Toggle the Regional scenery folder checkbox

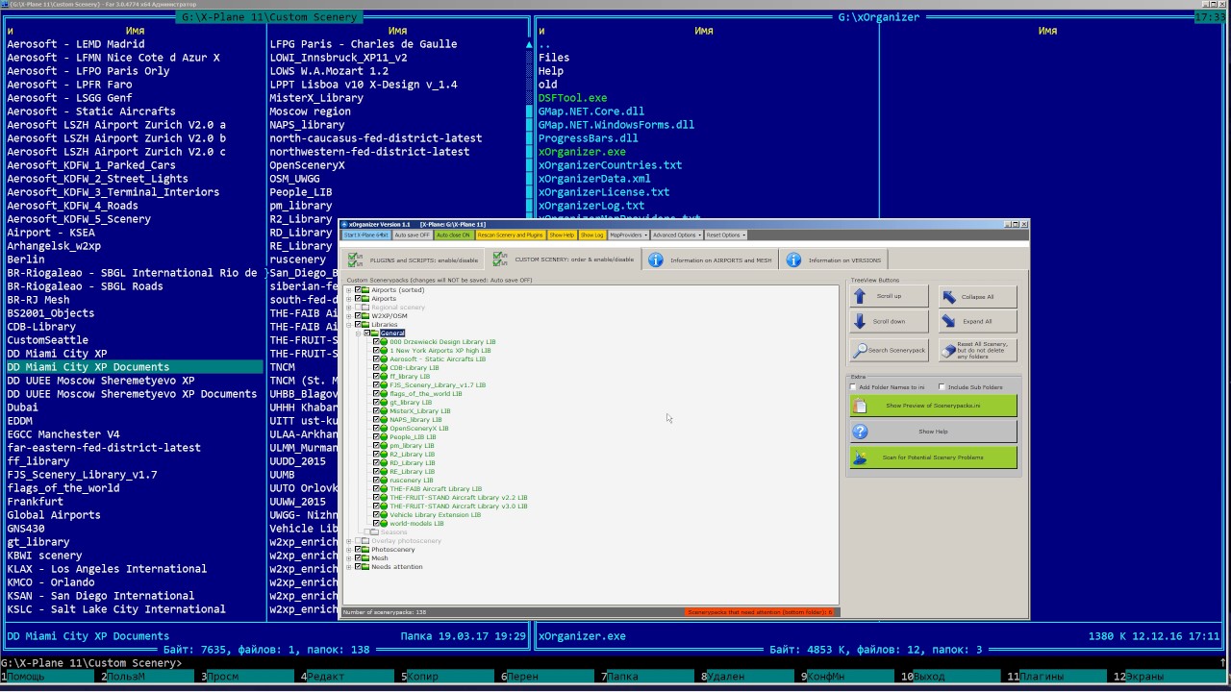358,307
